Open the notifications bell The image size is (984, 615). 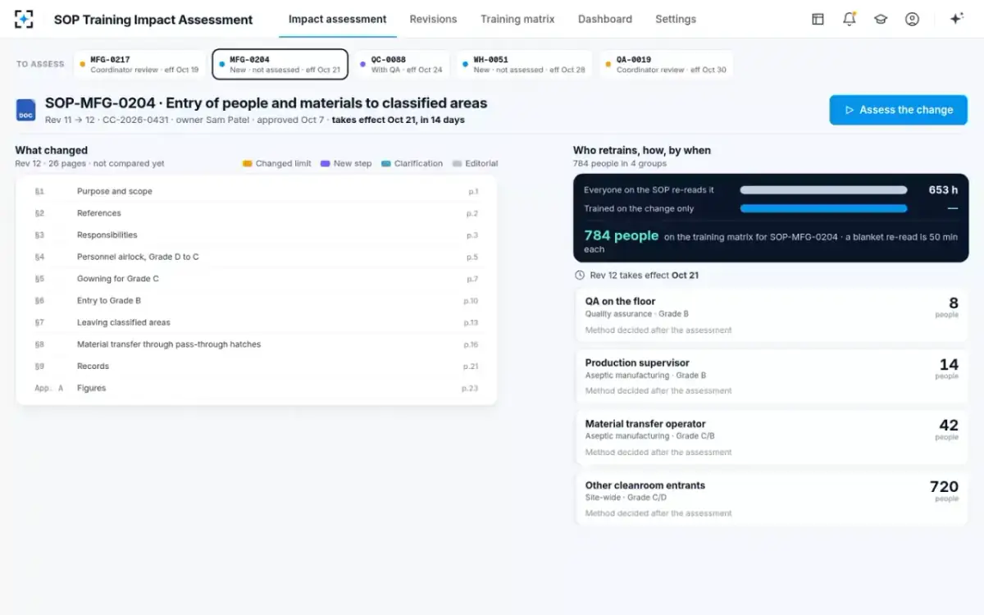click(850, 19)
